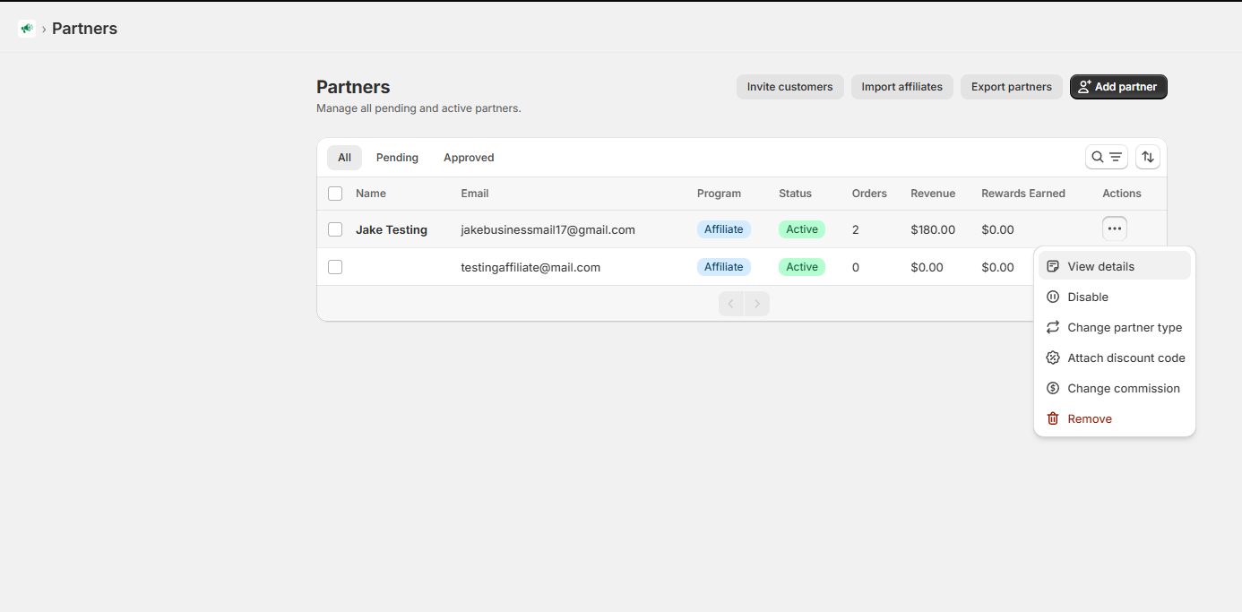Click the Invite customers button
This screenshot has width=1242, height=612.
(790, 87)
